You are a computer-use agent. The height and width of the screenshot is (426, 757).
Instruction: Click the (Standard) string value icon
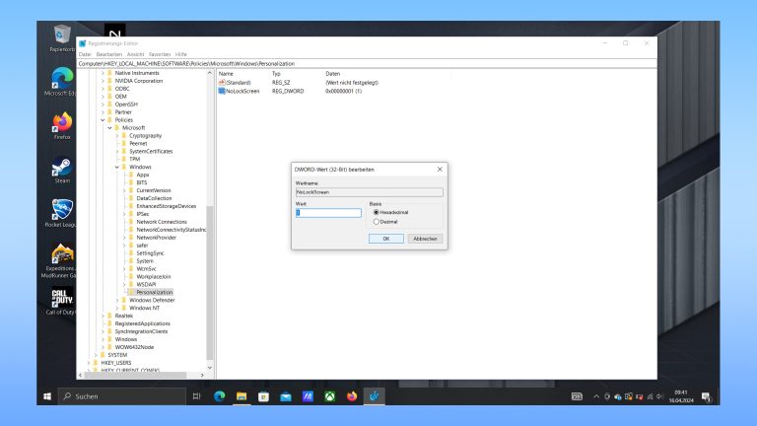coord(223,82)
